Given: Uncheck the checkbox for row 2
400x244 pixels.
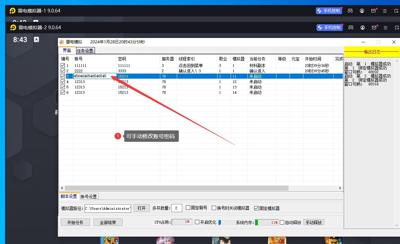Looking at the screenshot, I should point(63,71).
